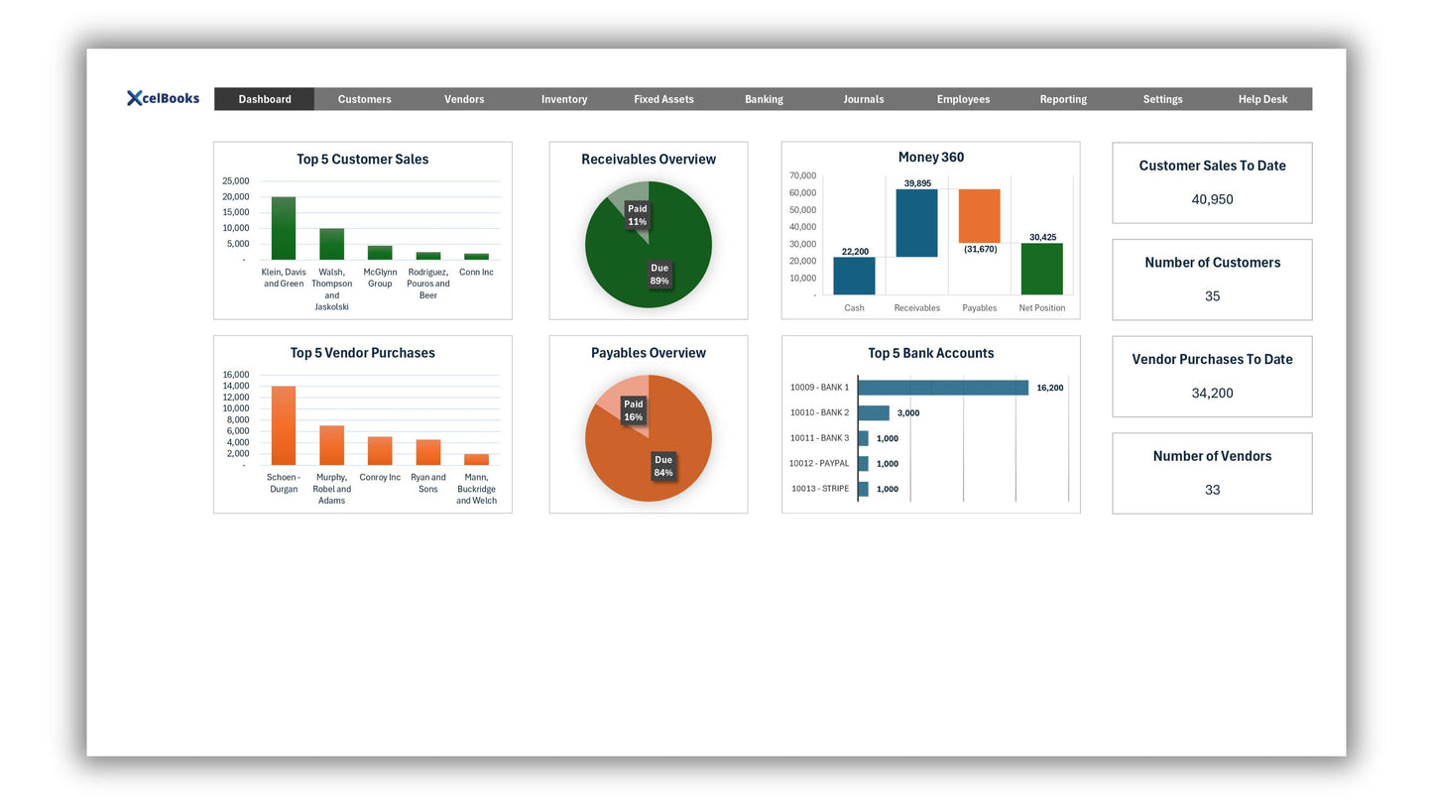Screen dimensions: 1433x805
Task: Go to the Reporting tab
Action: click(x=1063, y=99)
